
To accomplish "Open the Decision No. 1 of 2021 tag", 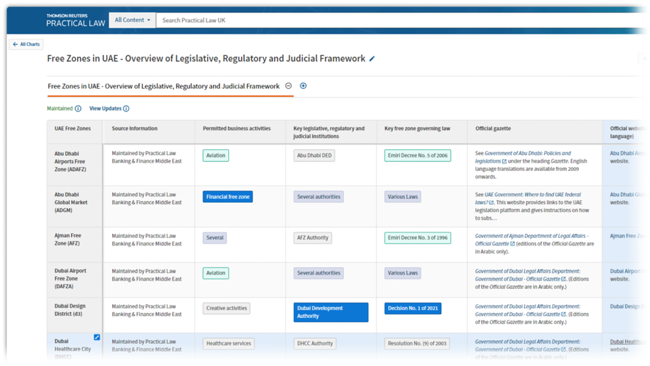I will [413, 308].
